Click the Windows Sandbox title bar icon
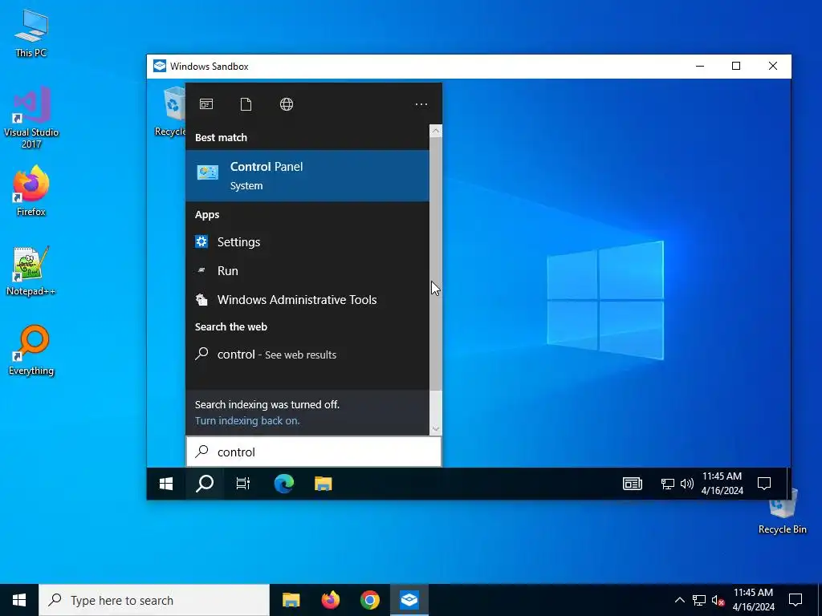This screenshot has width=822, height=616. point(160,66)
